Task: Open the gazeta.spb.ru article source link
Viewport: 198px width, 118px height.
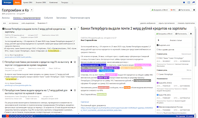Action: click(19, 57)
